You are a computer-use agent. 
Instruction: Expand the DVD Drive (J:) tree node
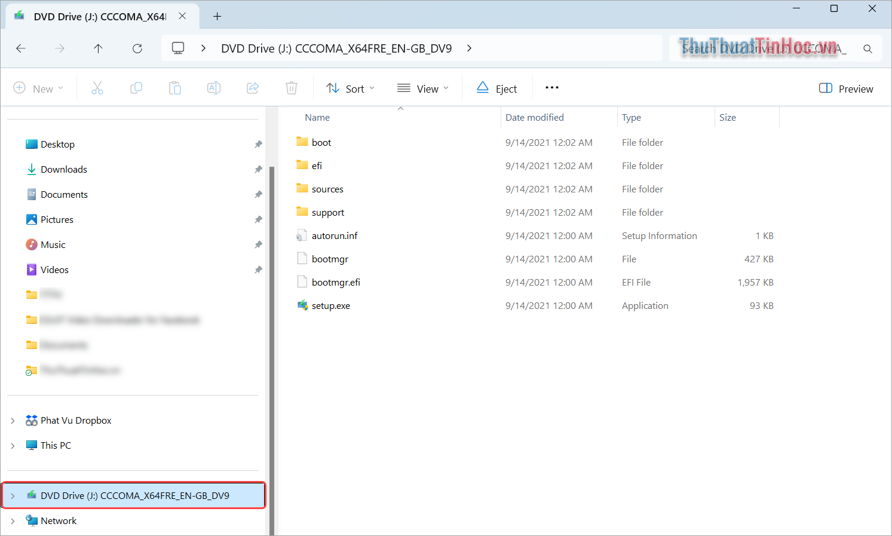[x=13, y=496]
